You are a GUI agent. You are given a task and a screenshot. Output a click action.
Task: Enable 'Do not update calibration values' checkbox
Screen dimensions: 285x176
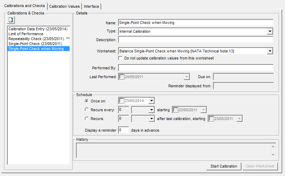click(x=121, y=58)
